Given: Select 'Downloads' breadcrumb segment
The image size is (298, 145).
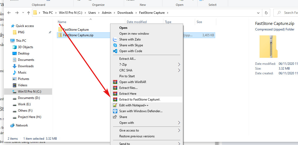Looking at the screenshot, I should [125, 13].
